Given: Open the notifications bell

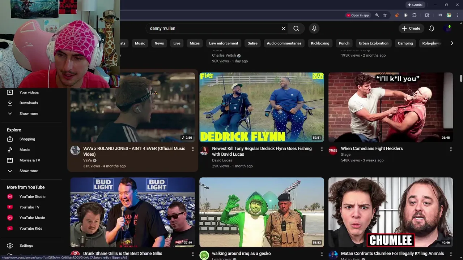Looking at the screenshot, I should [432, 29].
